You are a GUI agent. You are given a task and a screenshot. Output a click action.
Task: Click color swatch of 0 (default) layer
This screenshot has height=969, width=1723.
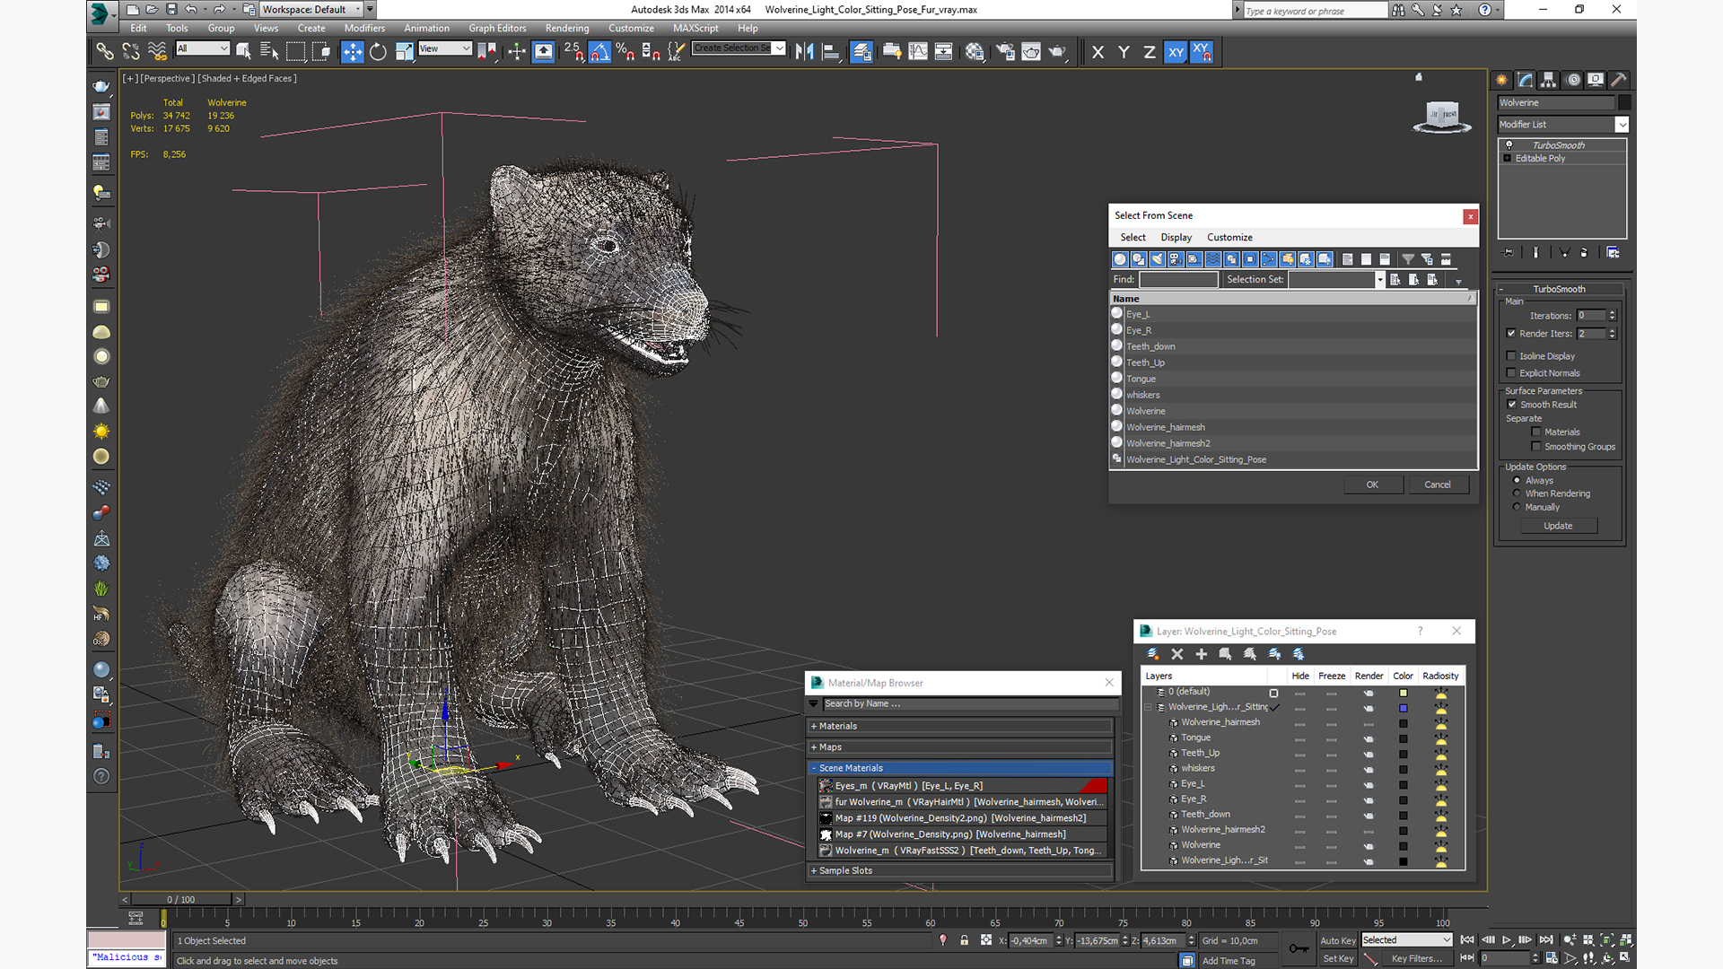(1403, 693)
